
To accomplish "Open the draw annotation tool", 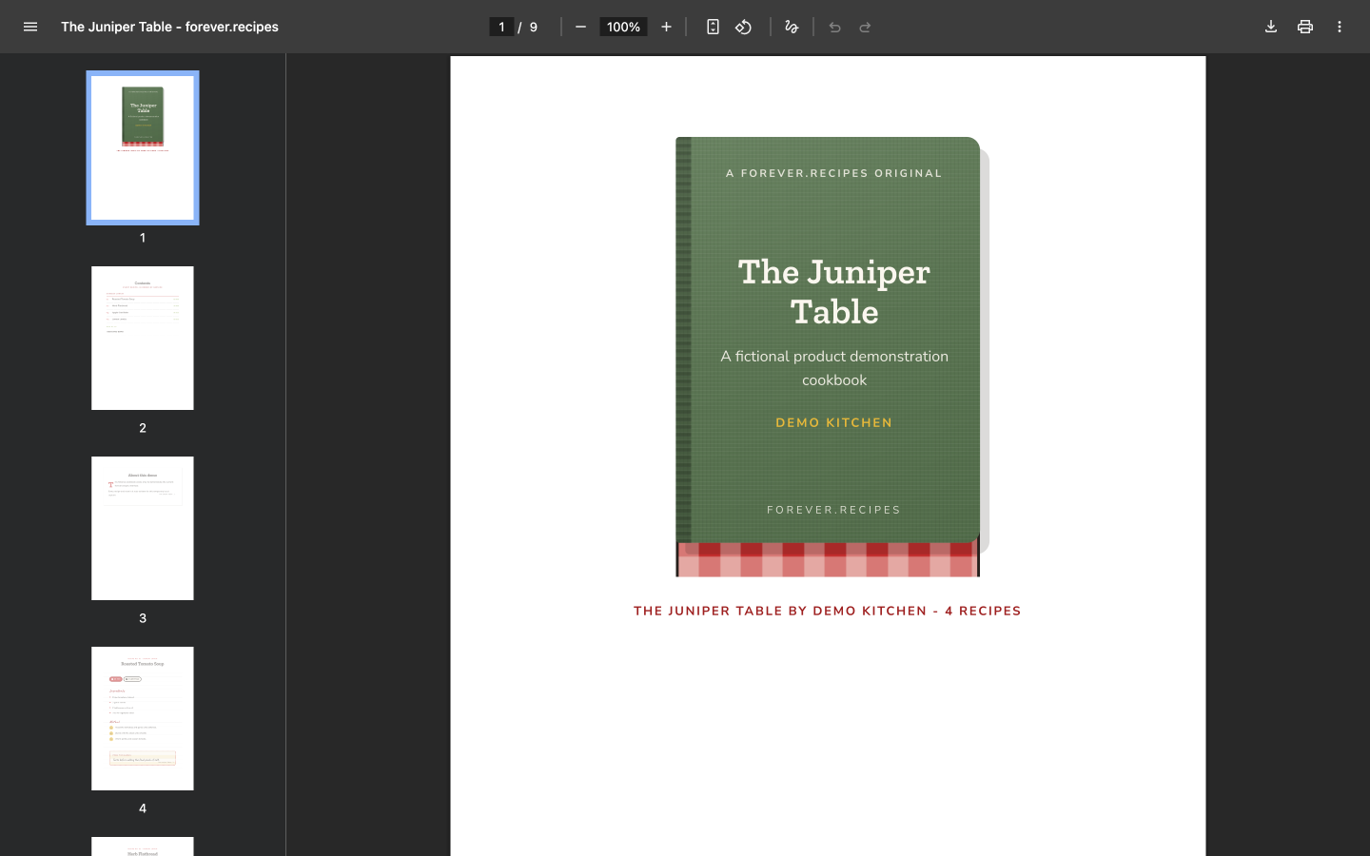I will pyautogui.click(x=791, y=27).
